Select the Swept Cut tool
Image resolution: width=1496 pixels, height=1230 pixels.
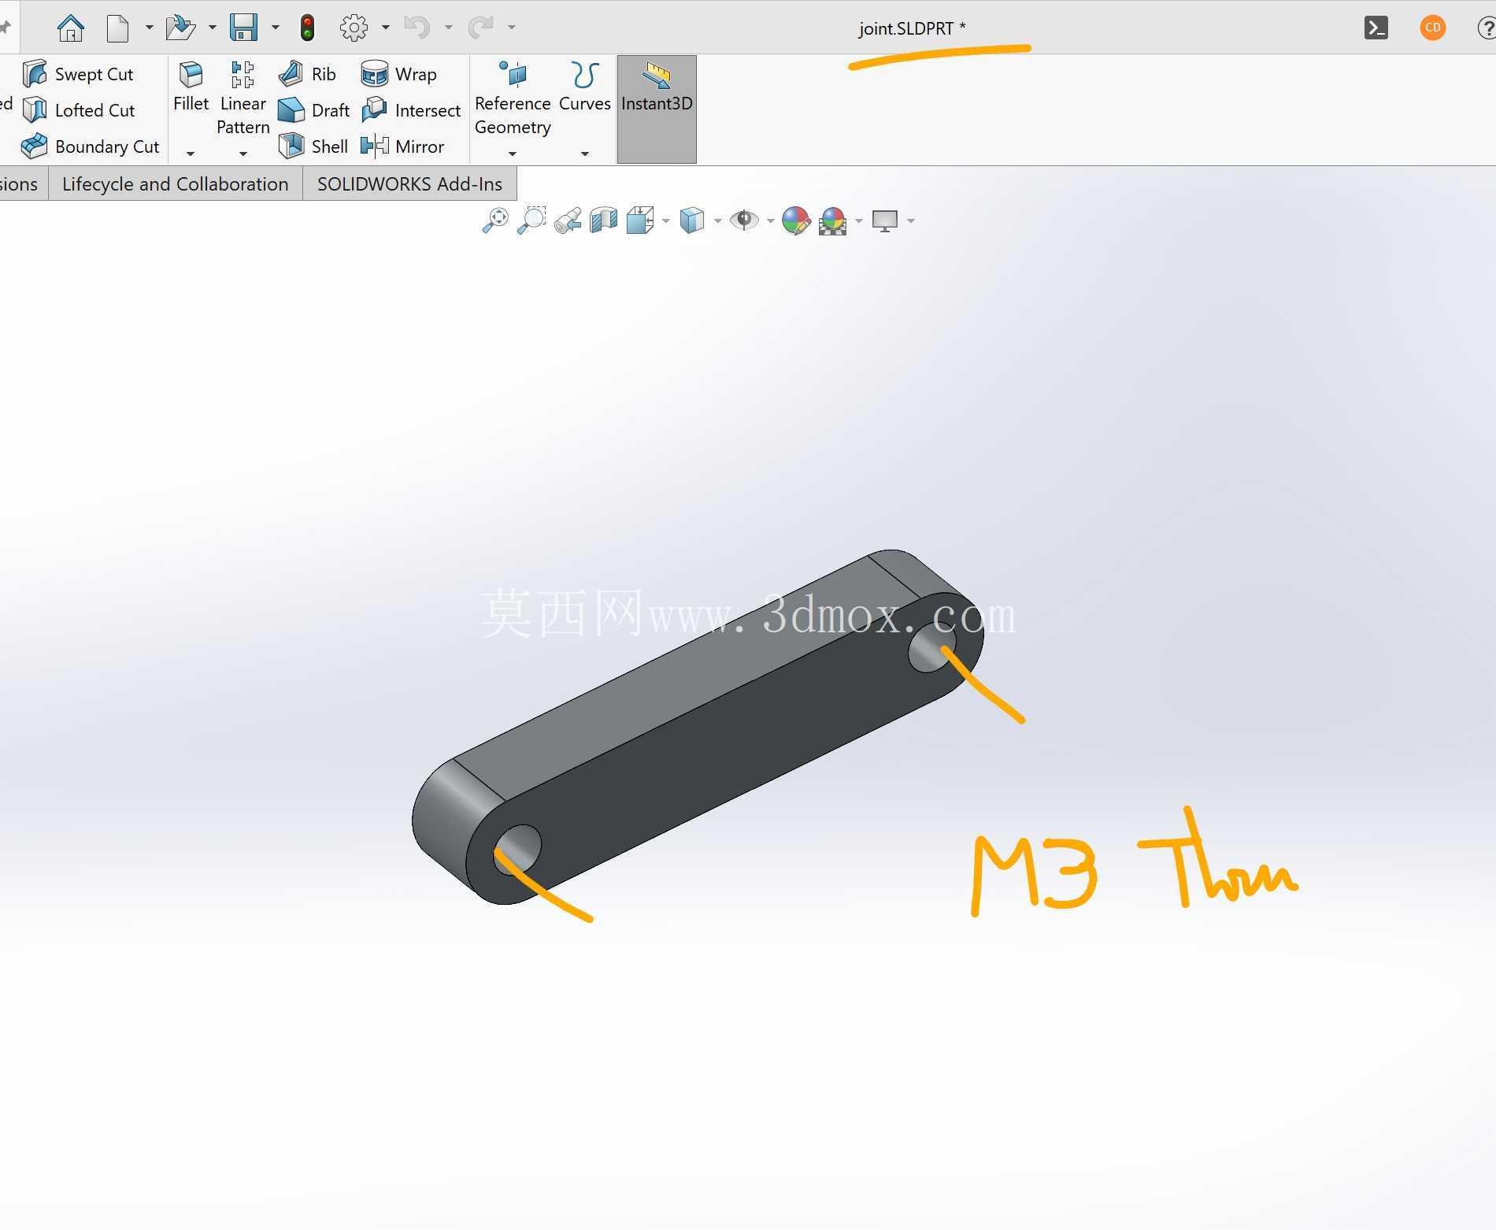tap(78, 74)
